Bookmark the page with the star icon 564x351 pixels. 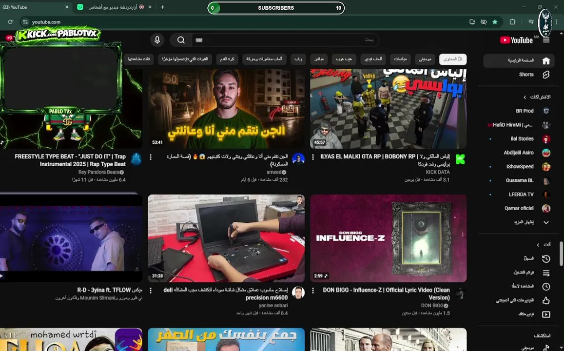click(x=495, y=22)
